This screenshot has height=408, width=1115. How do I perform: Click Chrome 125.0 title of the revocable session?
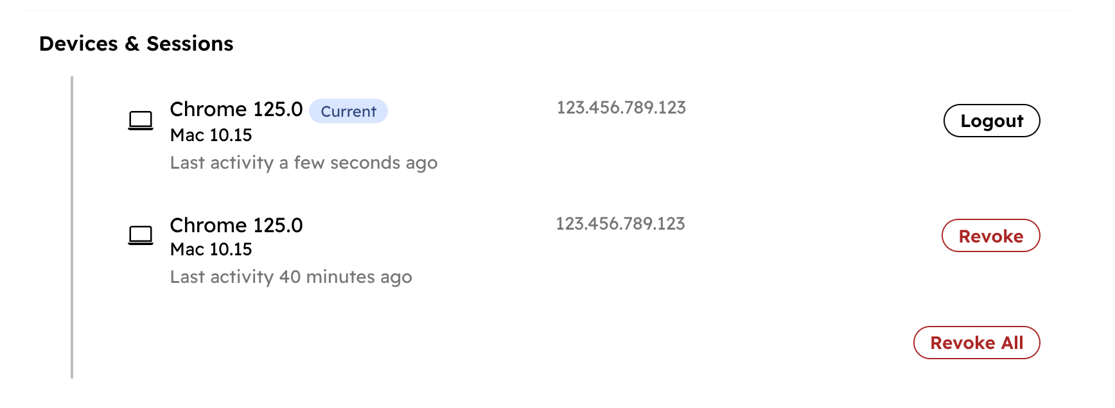coord(236,225)
